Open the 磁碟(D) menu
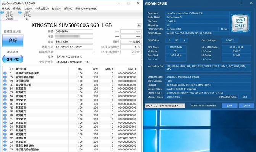The image size is (256, 152). (56, 9)
